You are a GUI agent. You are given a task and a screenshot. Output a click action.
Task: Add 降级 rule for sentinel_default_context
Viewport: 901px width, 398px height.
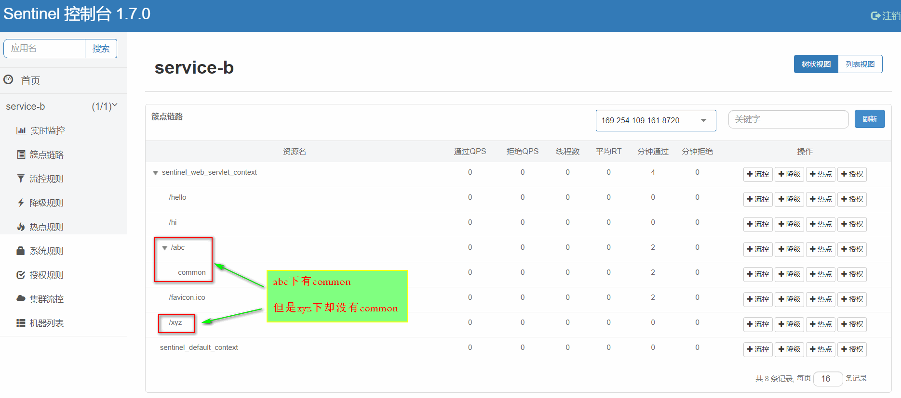tap(789, 349)
